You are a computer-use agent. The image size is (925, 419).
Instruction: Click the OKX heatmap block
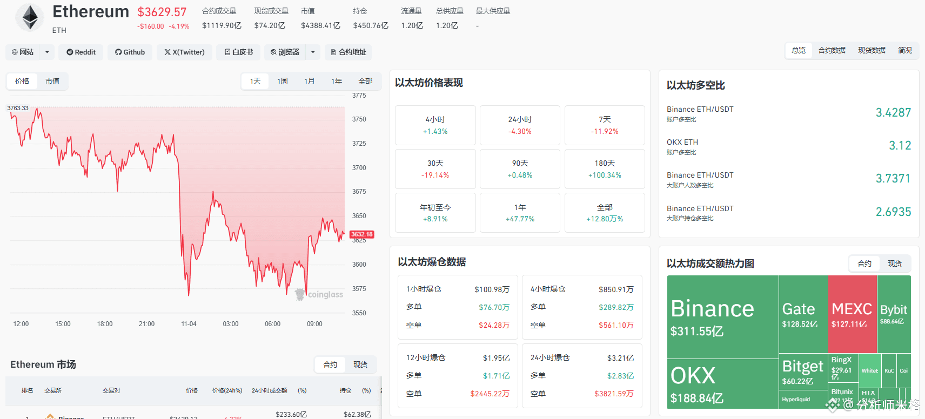pos(722,384)
